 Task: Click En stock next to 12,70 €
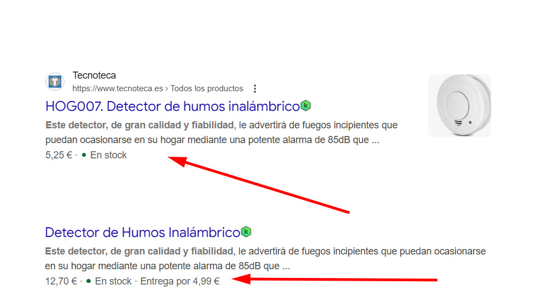point(113,281)
